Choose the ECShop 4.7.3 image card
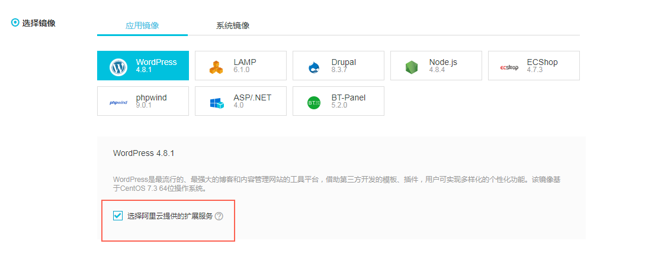Viewport: 664px width, 257px height. tap(534, 66)
